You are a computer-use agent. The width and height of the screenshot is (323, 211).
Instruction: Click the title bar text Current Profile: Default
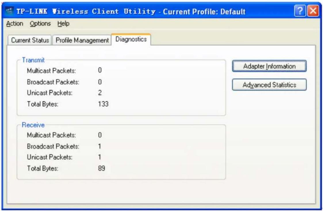coord(204,12)
